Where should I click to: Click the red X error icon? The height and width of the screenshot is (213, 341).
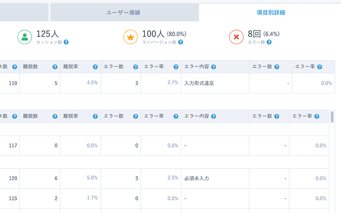click(x=236, y=37)
